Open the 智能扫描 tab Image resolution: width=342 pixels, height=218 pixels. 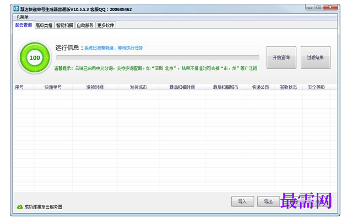[64, 25]
